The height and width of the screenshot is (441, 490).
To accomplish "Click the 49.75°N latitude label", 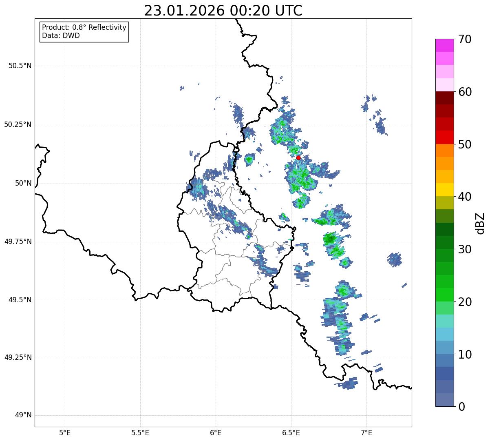I will 18,242.
